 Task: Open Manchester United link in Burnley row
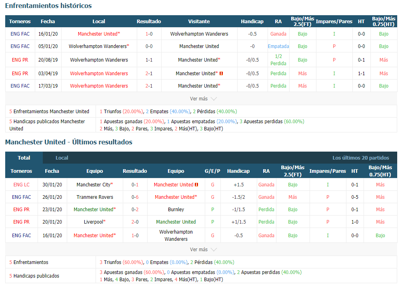click(x=94, y=209)
